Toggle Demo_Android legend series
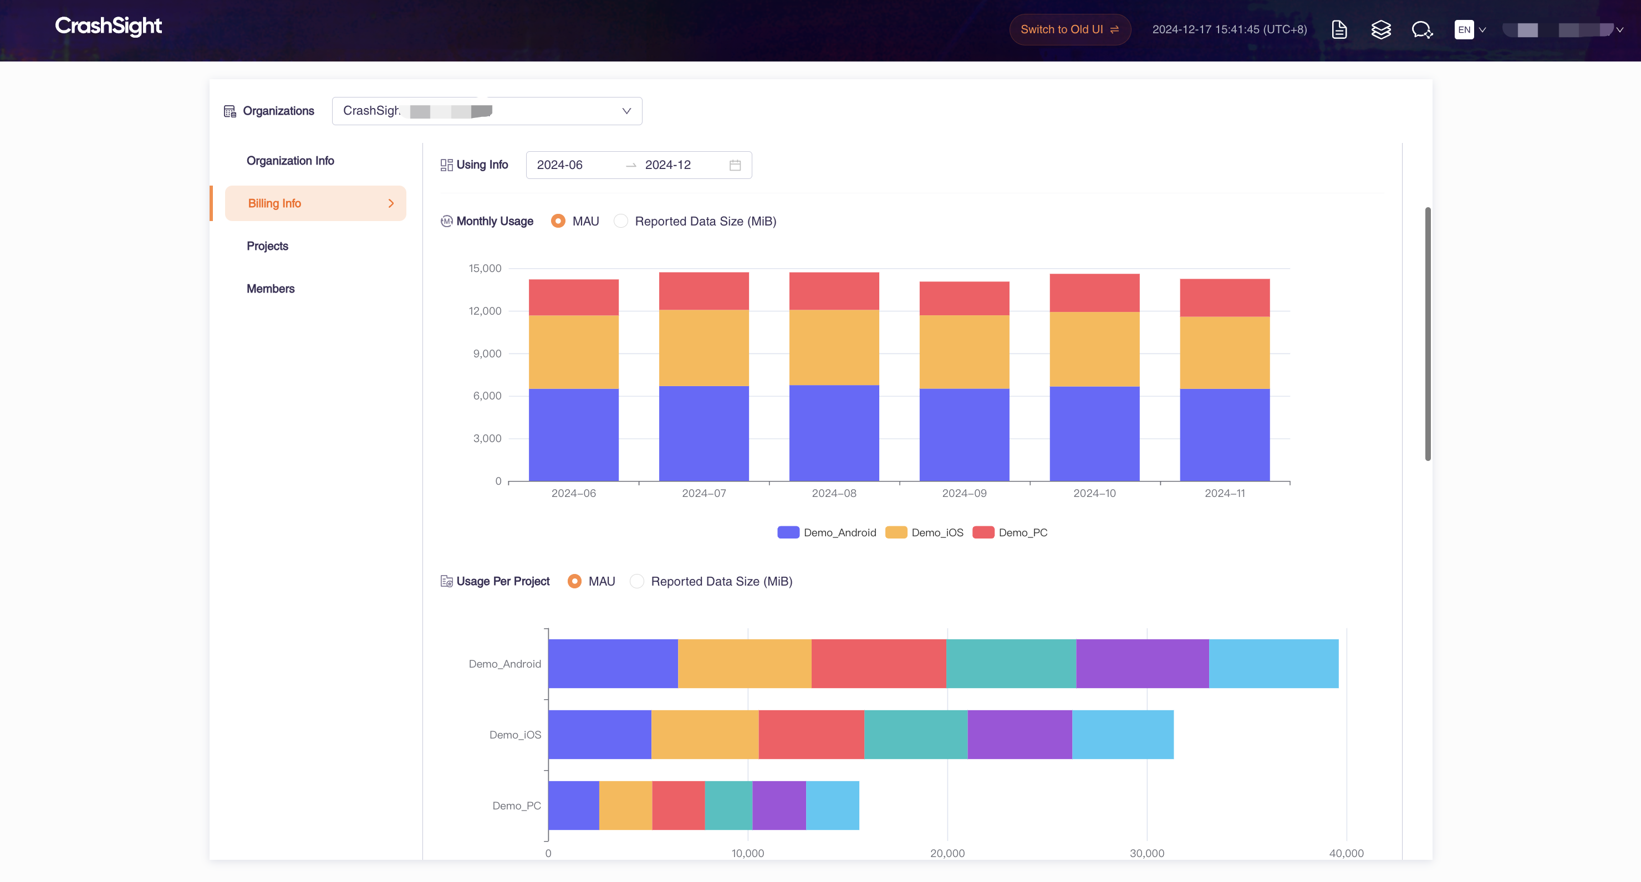This screenshot has width=1641, height=882. tap(826, 532)
